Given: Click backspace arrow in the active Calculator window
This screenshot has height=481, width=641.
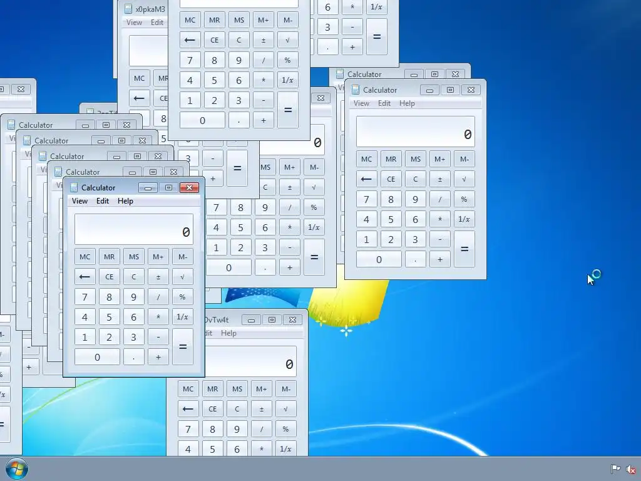Looking at the screenshot, I should [85, 277].
